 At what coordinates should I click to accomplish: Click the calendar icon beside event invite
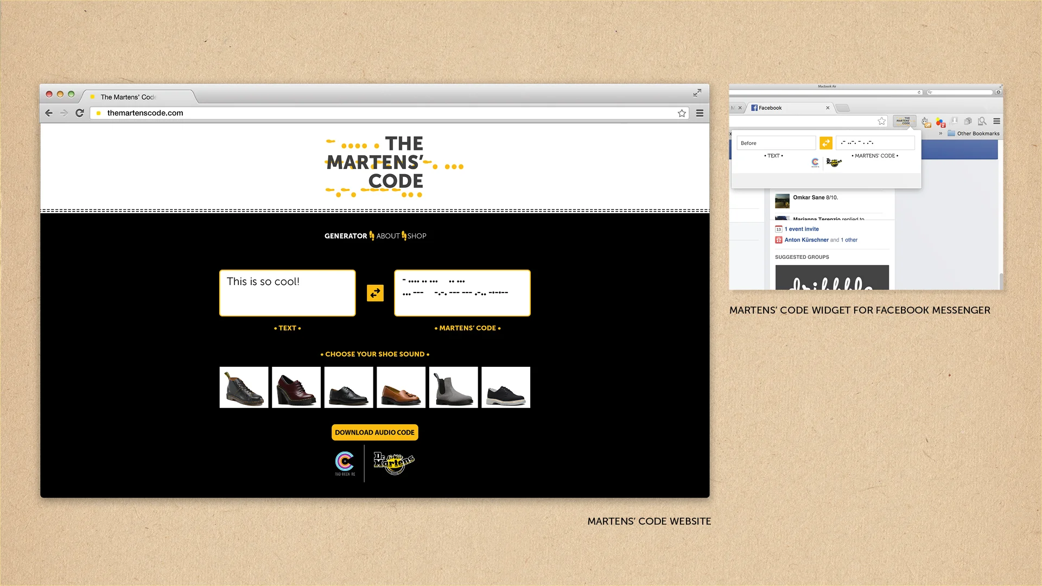point(778,229)
